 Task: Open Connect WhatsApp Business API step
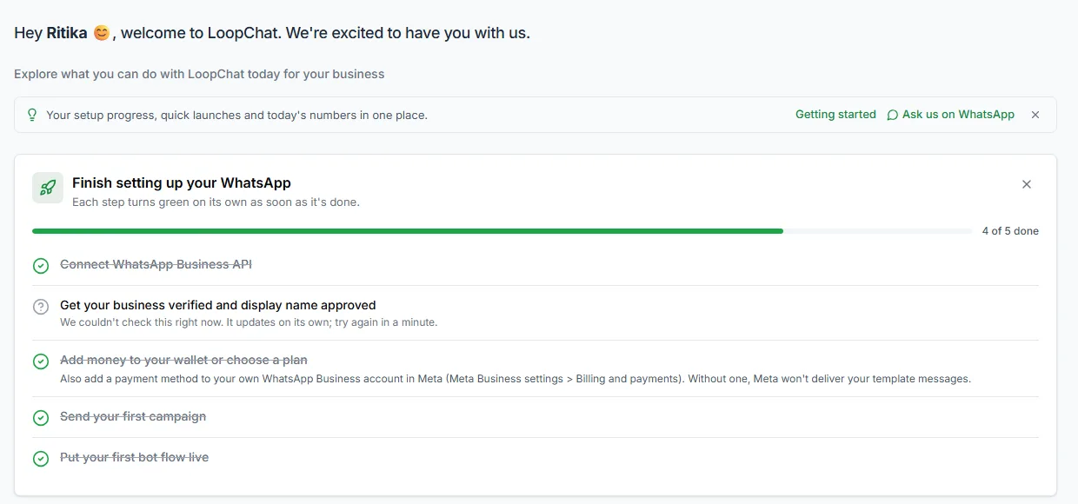pyautogui.click(x=156, y=264)
